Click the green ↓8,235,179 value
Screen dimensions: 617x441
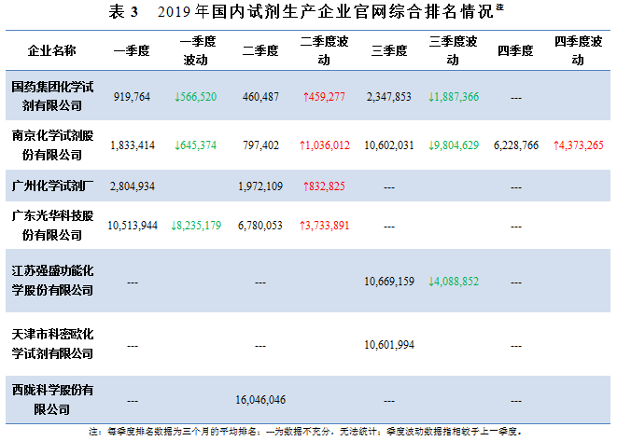point(197,225)
